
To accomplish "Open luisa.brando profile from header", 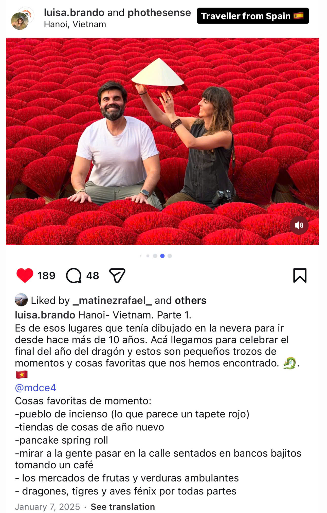I will point(74,13).
